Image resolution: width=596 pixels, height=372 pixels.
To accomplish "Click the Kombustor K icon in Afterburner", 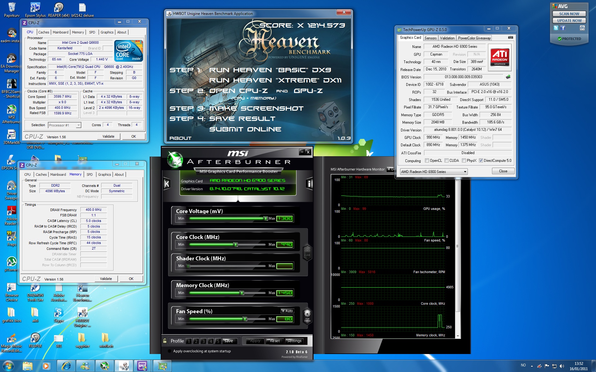I will point(167,184).
